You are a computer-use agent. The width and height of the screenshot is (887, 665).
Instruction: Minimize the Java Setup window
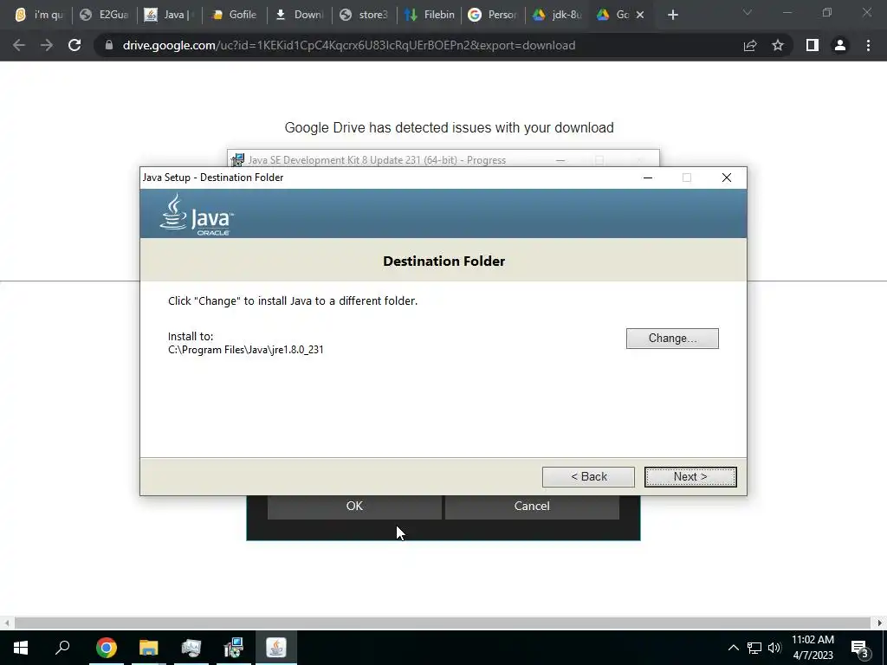[648, 178]
